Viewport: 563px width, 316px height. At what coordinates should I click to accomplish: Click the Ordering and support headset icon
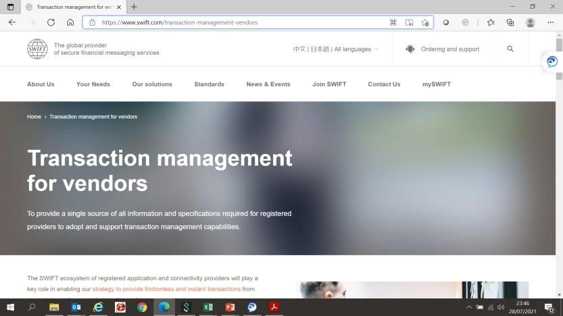[x=410, y=49]
